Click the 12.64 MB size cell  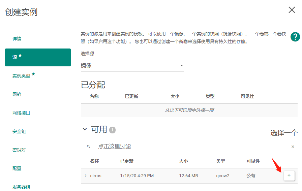tap(188, 176)
